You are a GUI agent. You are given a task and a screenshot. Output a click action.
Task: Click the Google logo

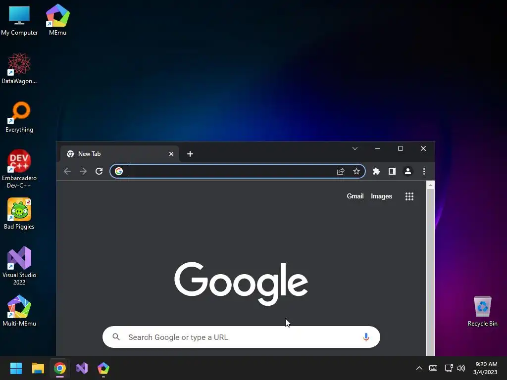(241, 284)
